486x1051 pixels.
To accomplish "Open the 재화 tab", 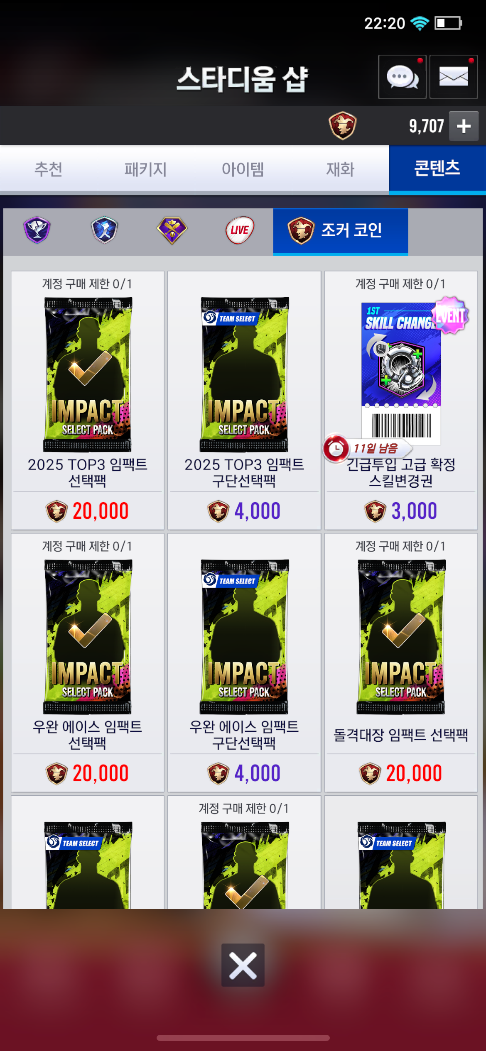I will 340,169.
